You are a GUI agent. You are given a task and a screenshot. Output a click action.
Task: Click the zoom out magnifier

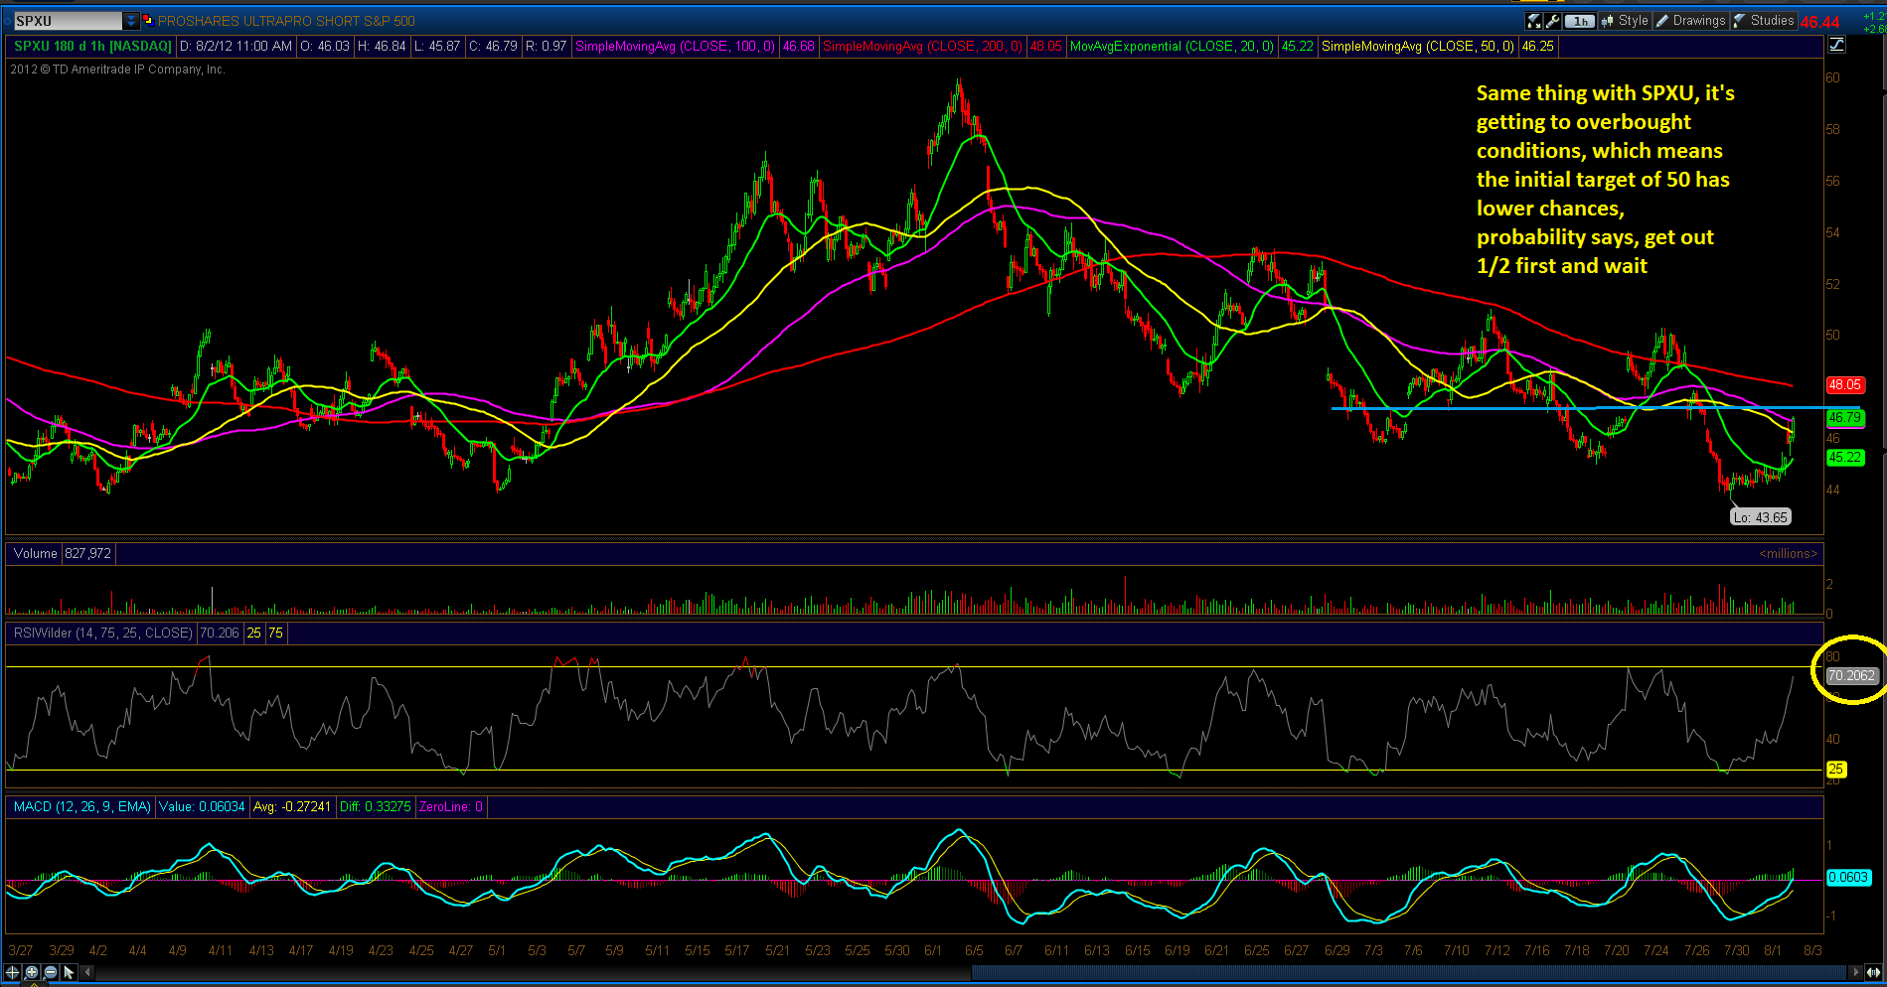[51, 973]
